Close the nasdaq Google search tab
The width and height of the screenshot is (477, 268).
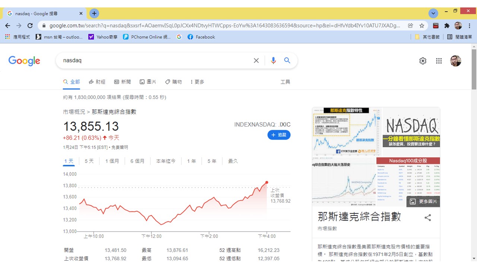pyautogui.click(x=81, y=13)
